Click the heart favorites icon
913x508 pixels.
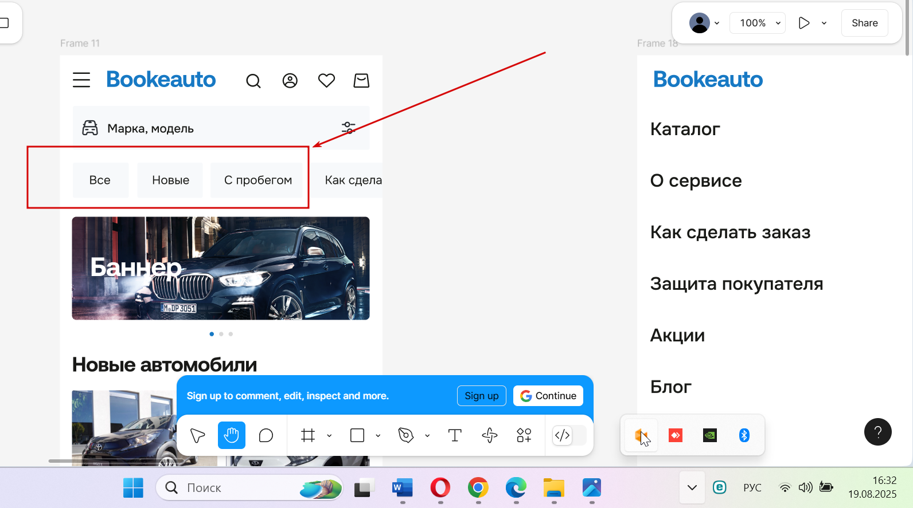326,81
